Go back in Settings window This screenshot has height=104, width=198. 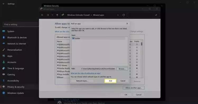pyautogui.click(x=4, y=4)
